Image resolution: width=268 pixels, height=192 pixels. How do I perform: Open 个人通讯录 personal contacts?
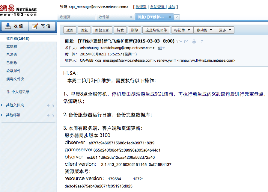click(20, 92)
